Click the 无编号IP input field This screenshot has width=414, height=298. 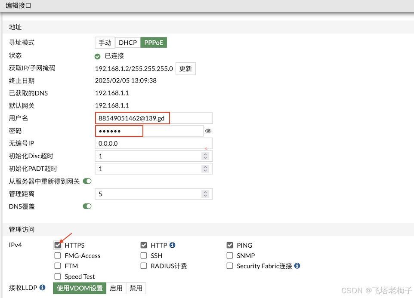(154, 144)
